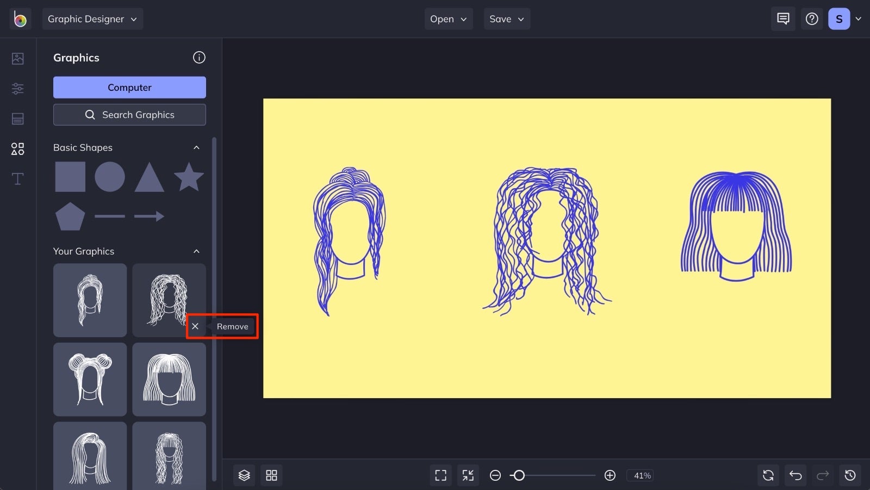This screenshot has height=490, width=870.
Task: Open the Pages grid view icon
Action: 271,475
